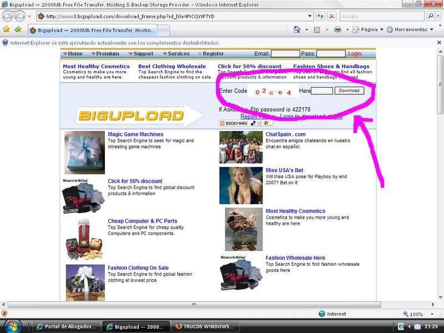Expand the Herramientas dropdown menu
Viewport: 444px width, 333px height.
410,29
